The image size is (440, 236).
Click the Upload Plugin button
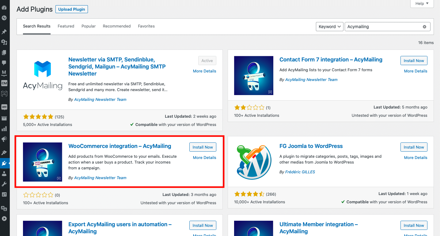[72, 9]
